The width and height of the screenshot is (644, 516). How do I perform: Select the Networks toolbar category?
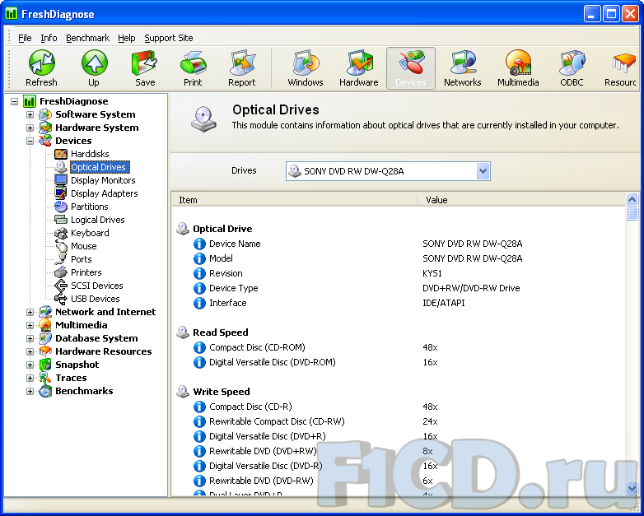(x=463, y=68)
